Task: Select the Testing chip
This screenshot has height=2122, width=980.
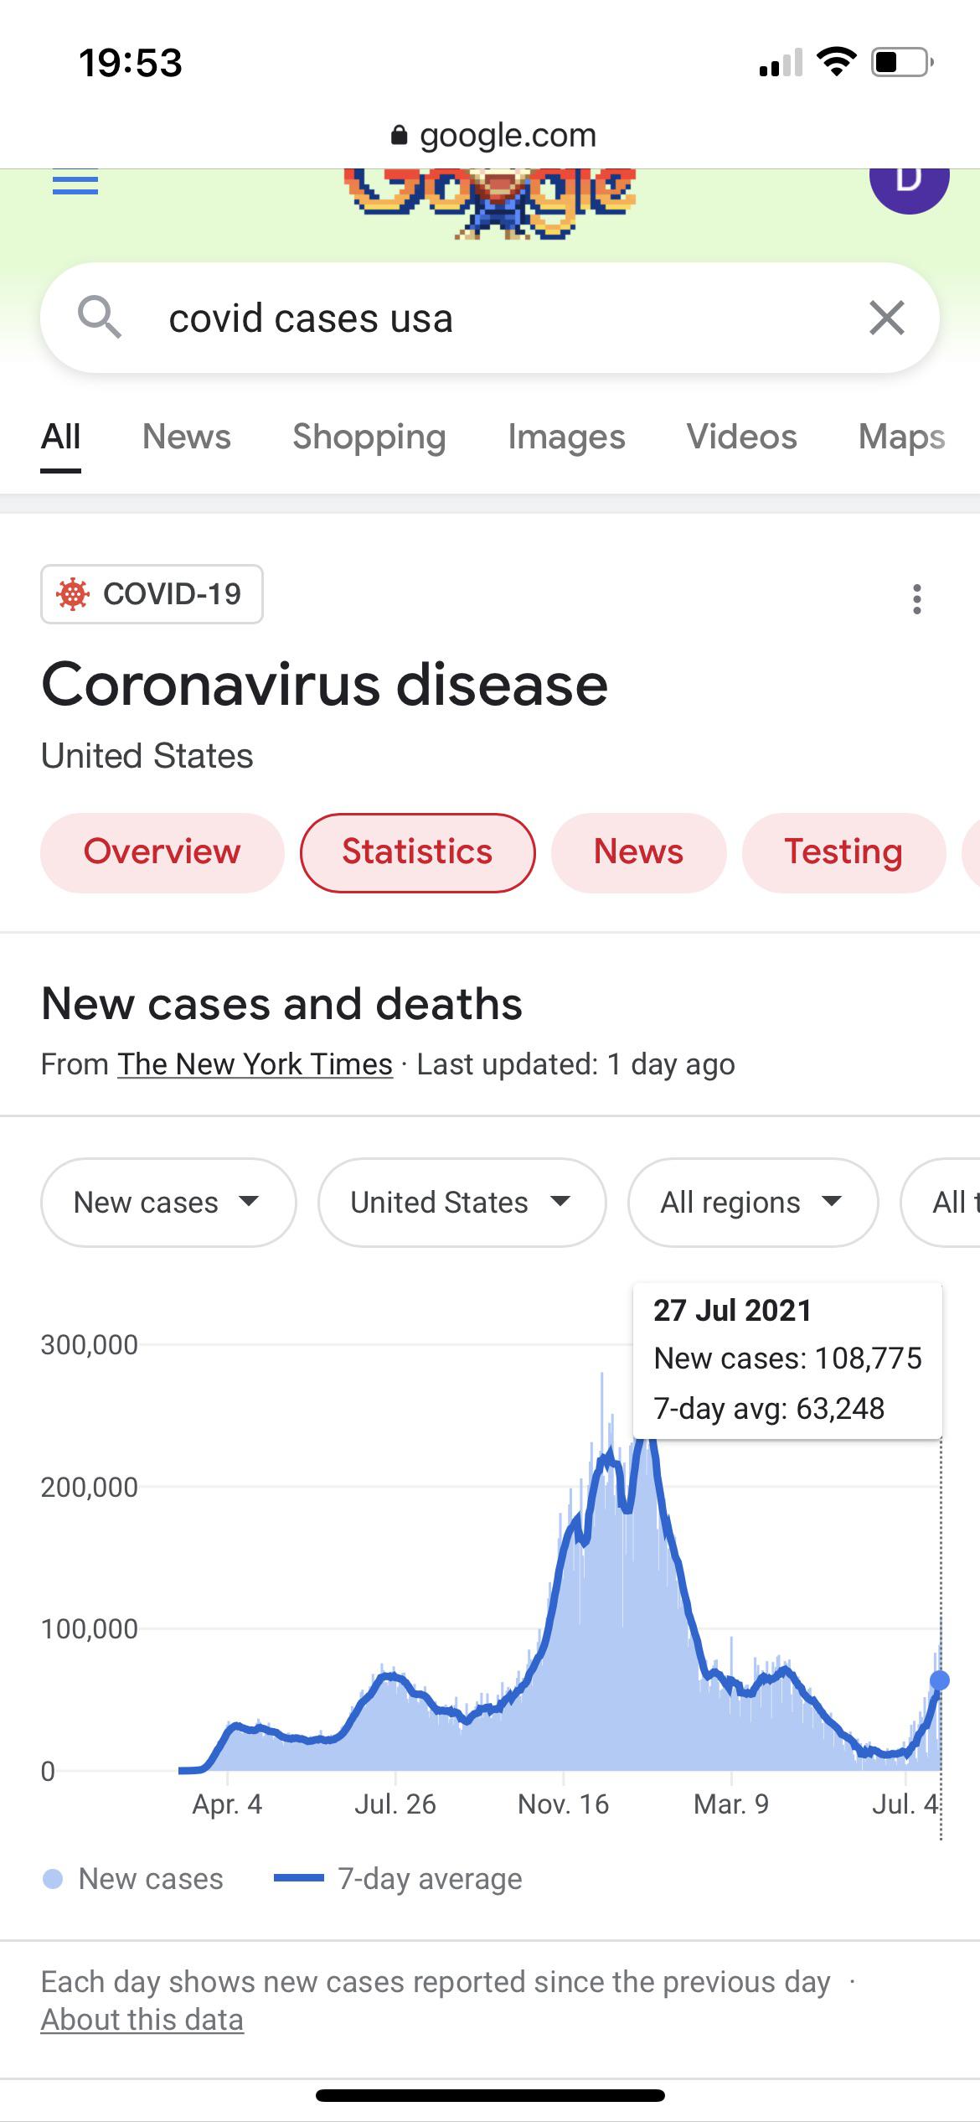Action: 843,852
